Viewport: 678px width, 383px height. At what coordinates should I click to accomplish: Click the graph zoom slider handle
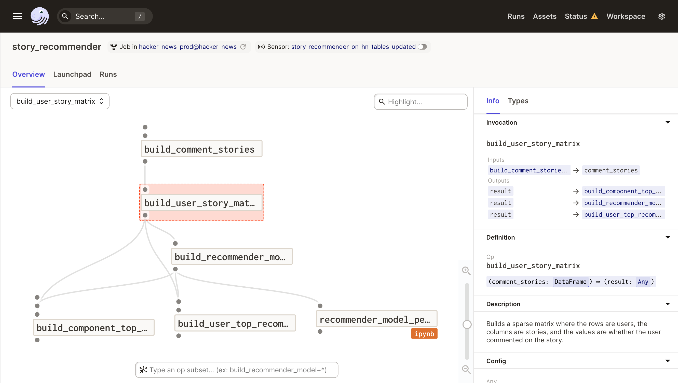point(467,324)
